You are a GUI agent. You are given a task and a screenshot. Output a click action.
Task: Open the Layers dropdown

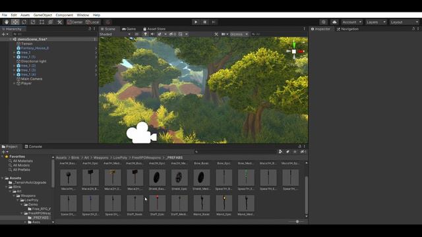tap(376, 22)
